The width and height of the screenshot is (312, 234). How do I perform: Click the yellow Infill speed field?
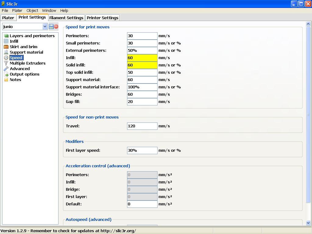pyautogui.click(x=142, y=58)
